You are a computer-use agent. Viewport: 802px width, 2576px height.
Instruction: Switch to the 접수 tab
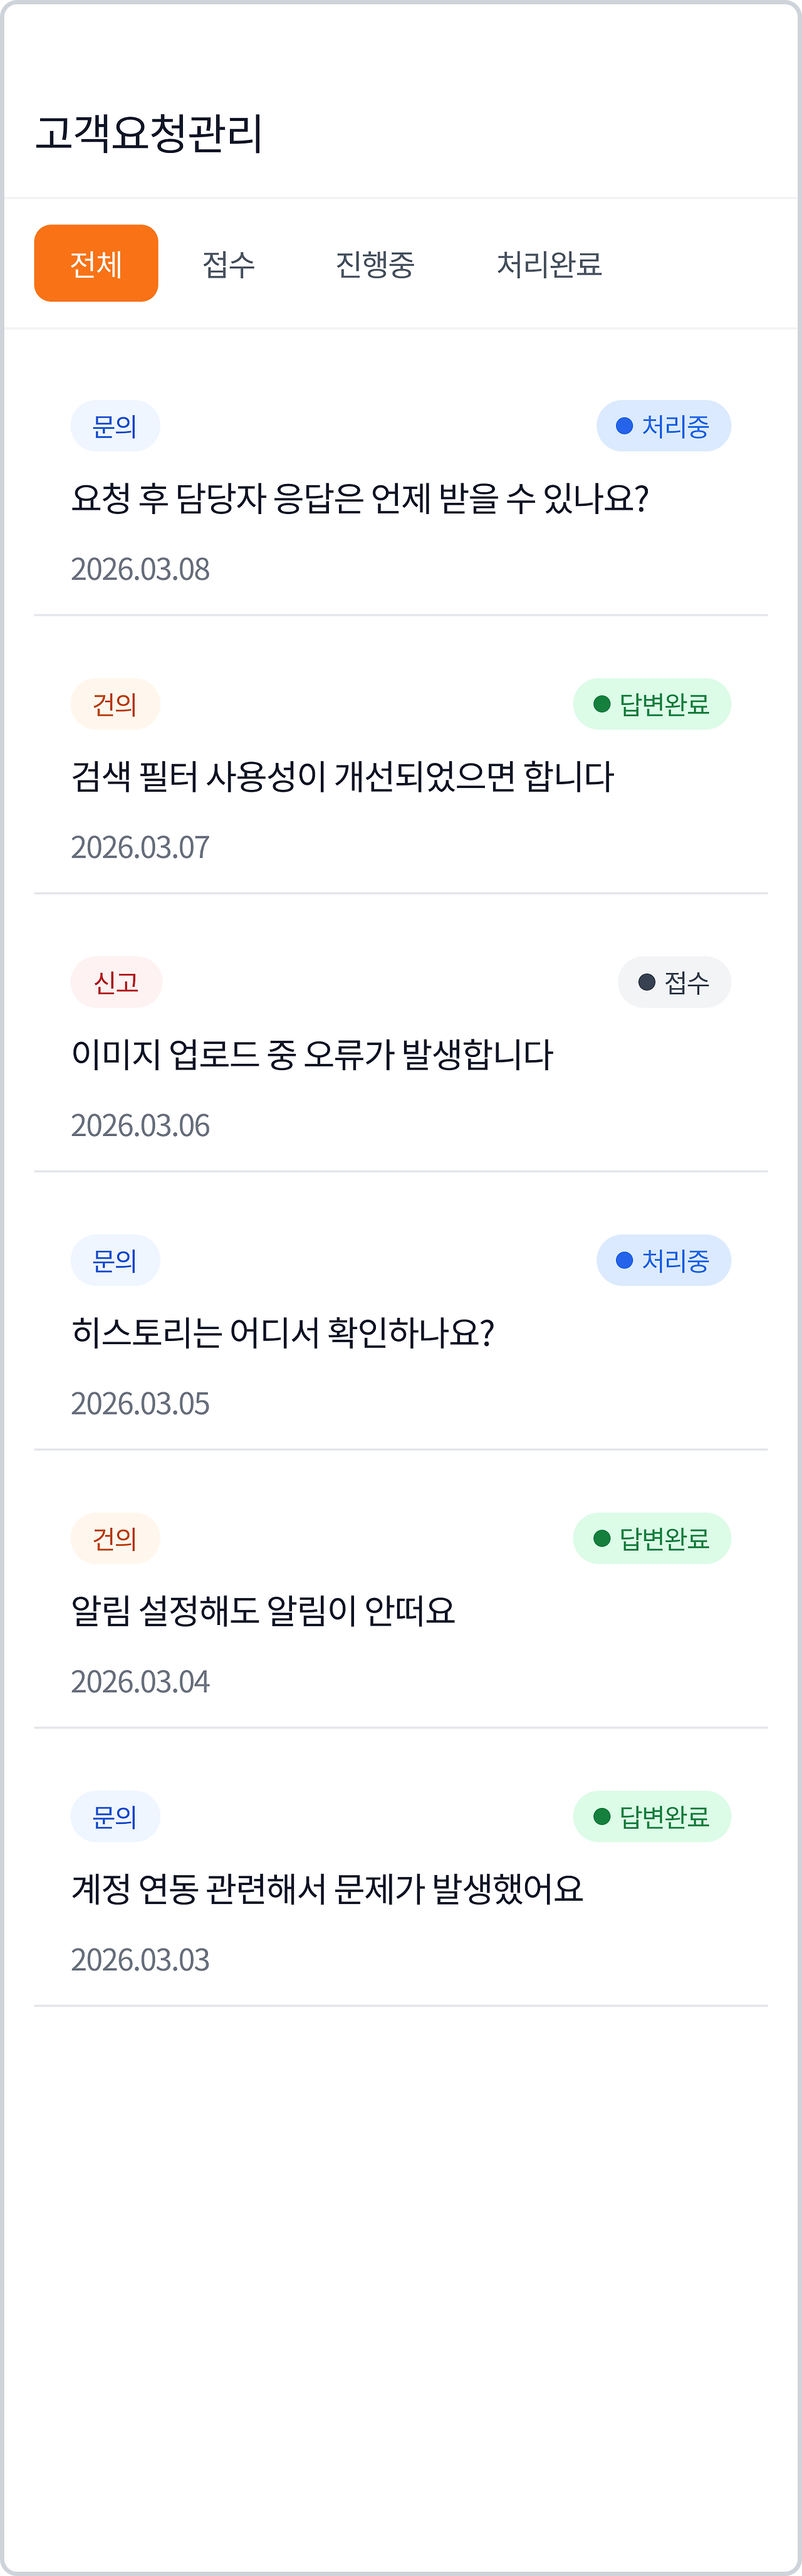229,264
